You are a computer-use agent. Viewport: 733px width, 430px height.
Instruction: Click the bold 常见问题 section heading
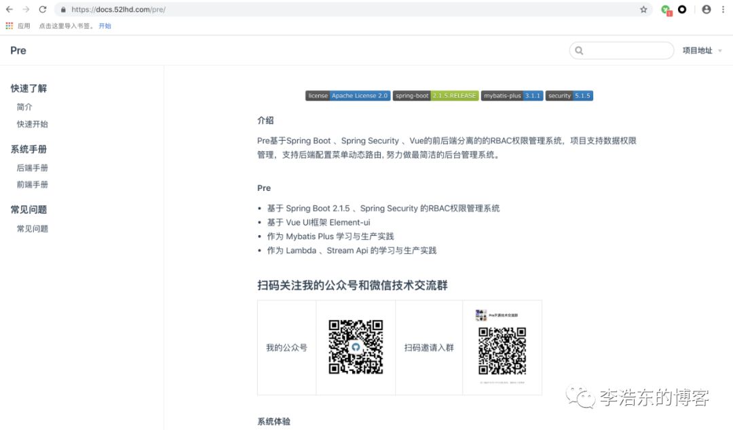(29, 210)
